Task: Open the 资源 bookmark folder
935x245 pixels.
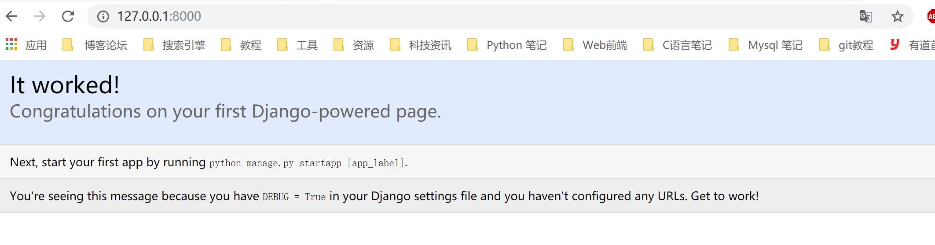Action: (x=354, y=45)
